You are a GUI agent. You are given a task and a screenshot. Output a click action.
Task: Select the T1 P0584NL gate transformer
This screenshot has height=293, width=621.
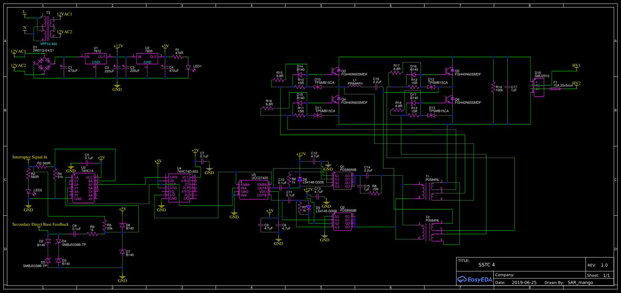click(x=427, y=191)
